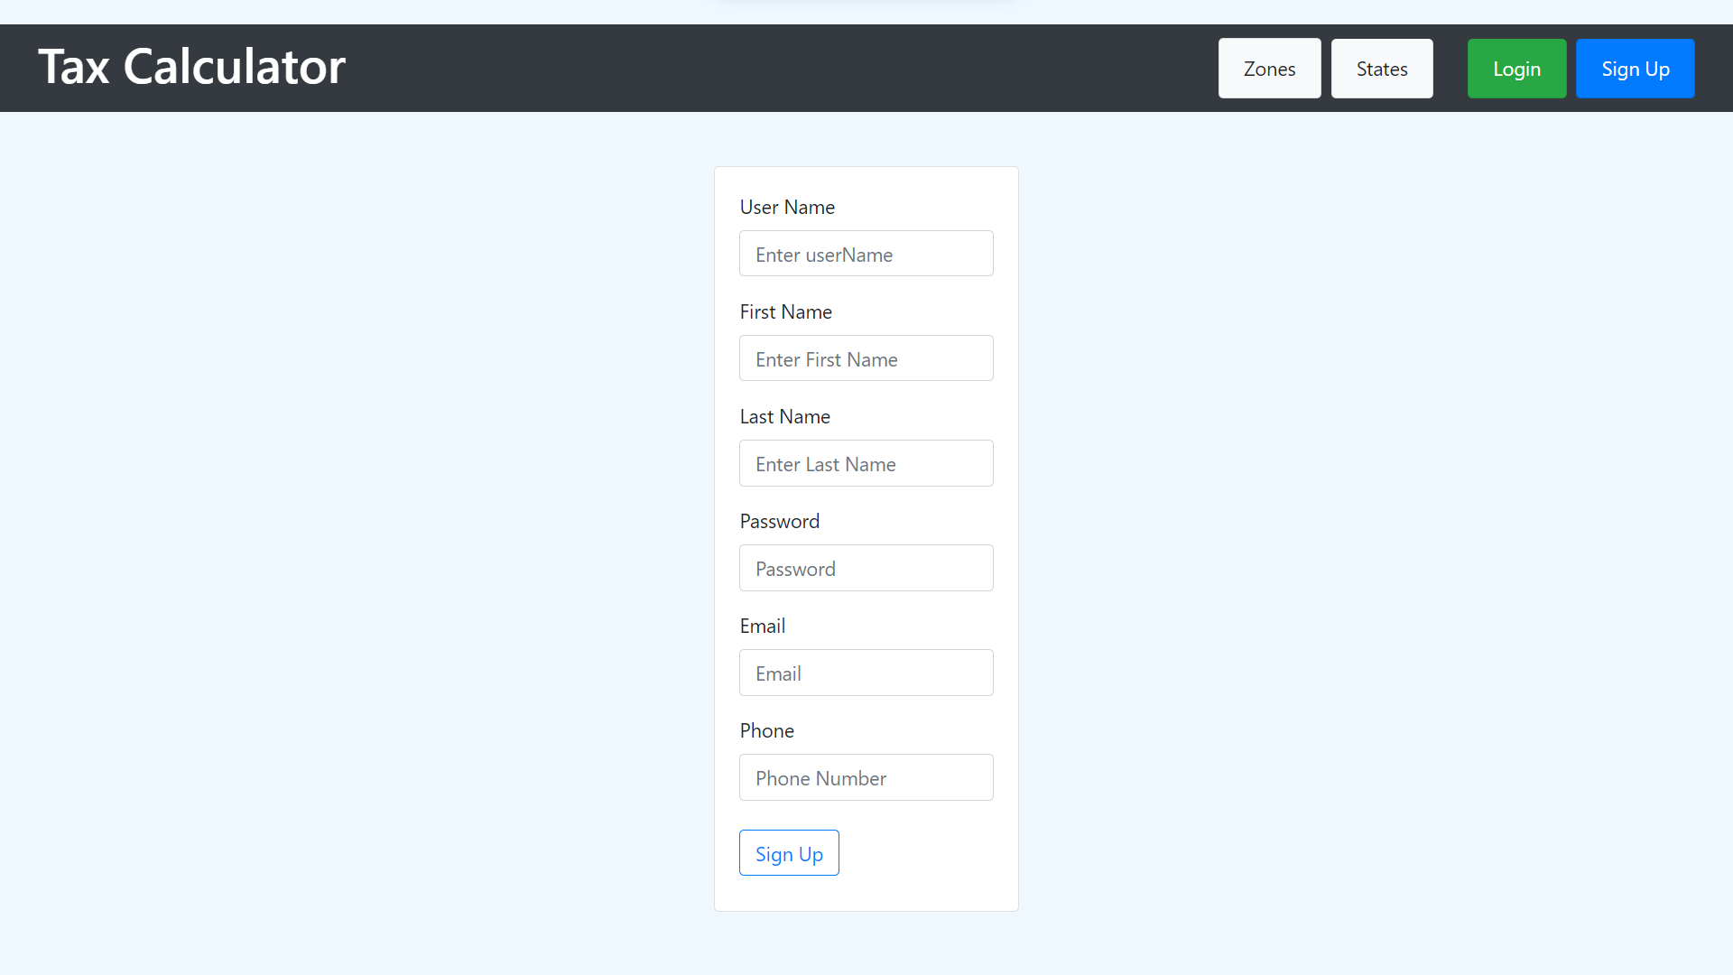Click the Enter Last Name input box
The image size is (1733, 975).
[866, 463]
